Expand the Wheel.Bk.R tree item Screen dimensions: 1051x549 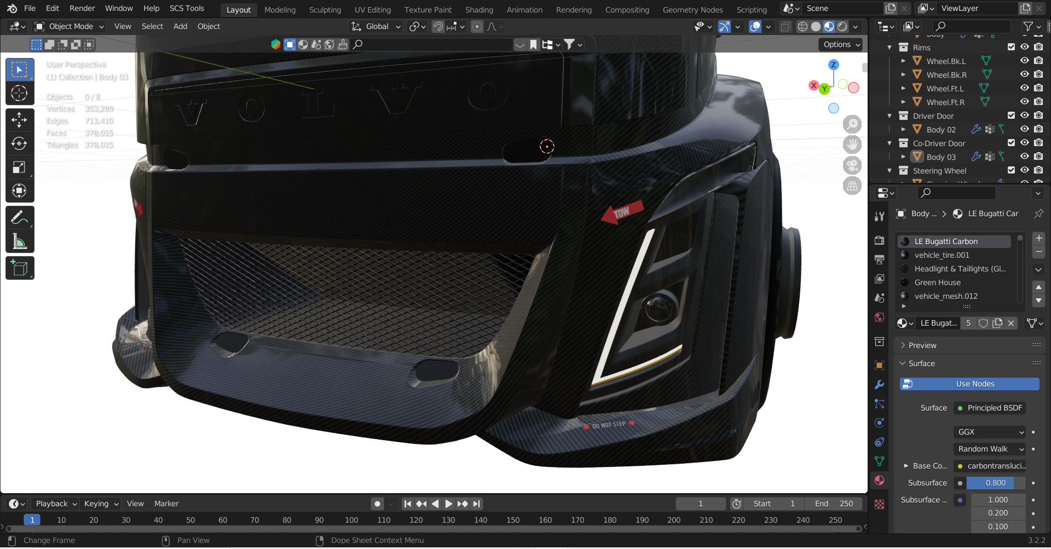903,74
